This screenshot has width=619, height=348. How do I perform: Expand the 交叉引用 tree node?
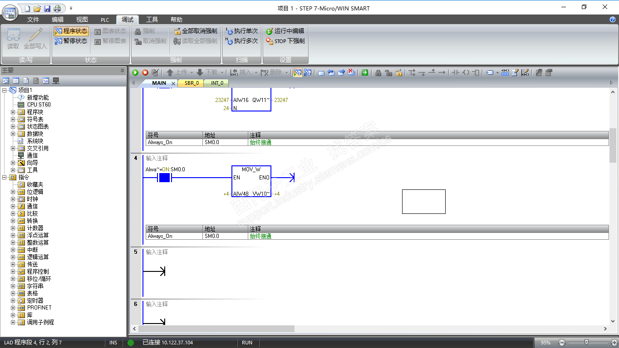(x=13, y=148)
